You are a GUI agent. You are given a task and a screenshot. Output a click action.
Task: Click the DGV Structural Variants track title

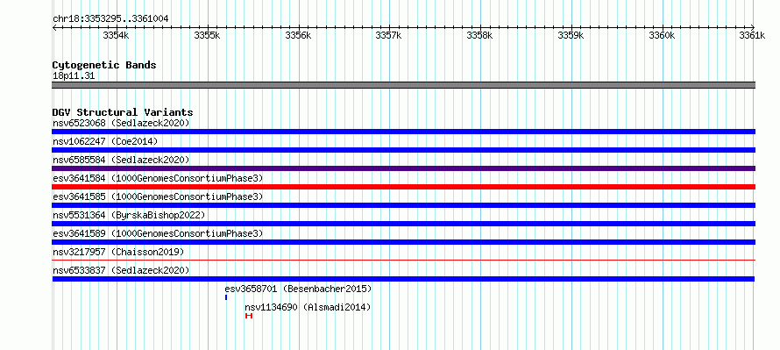pos(123,112)
